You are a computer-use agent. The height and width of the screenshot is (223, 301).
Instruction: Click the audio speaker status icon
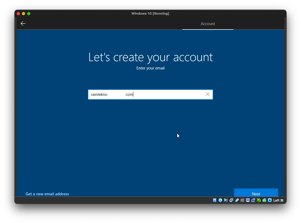pos(226,200)
